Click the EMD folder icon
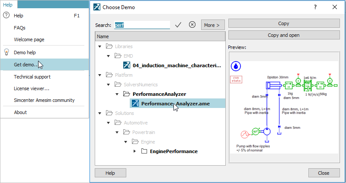This screenshot has width=346, height=183. 118,56
